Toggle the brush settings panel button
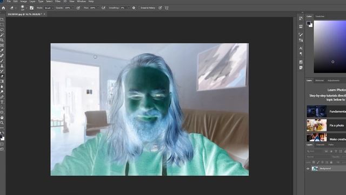346x195 pixels. pyautogui.click(x=31, y=8)
